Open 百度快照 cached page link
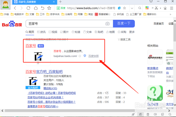Screen dimensions: 176x117 [94, 56]
